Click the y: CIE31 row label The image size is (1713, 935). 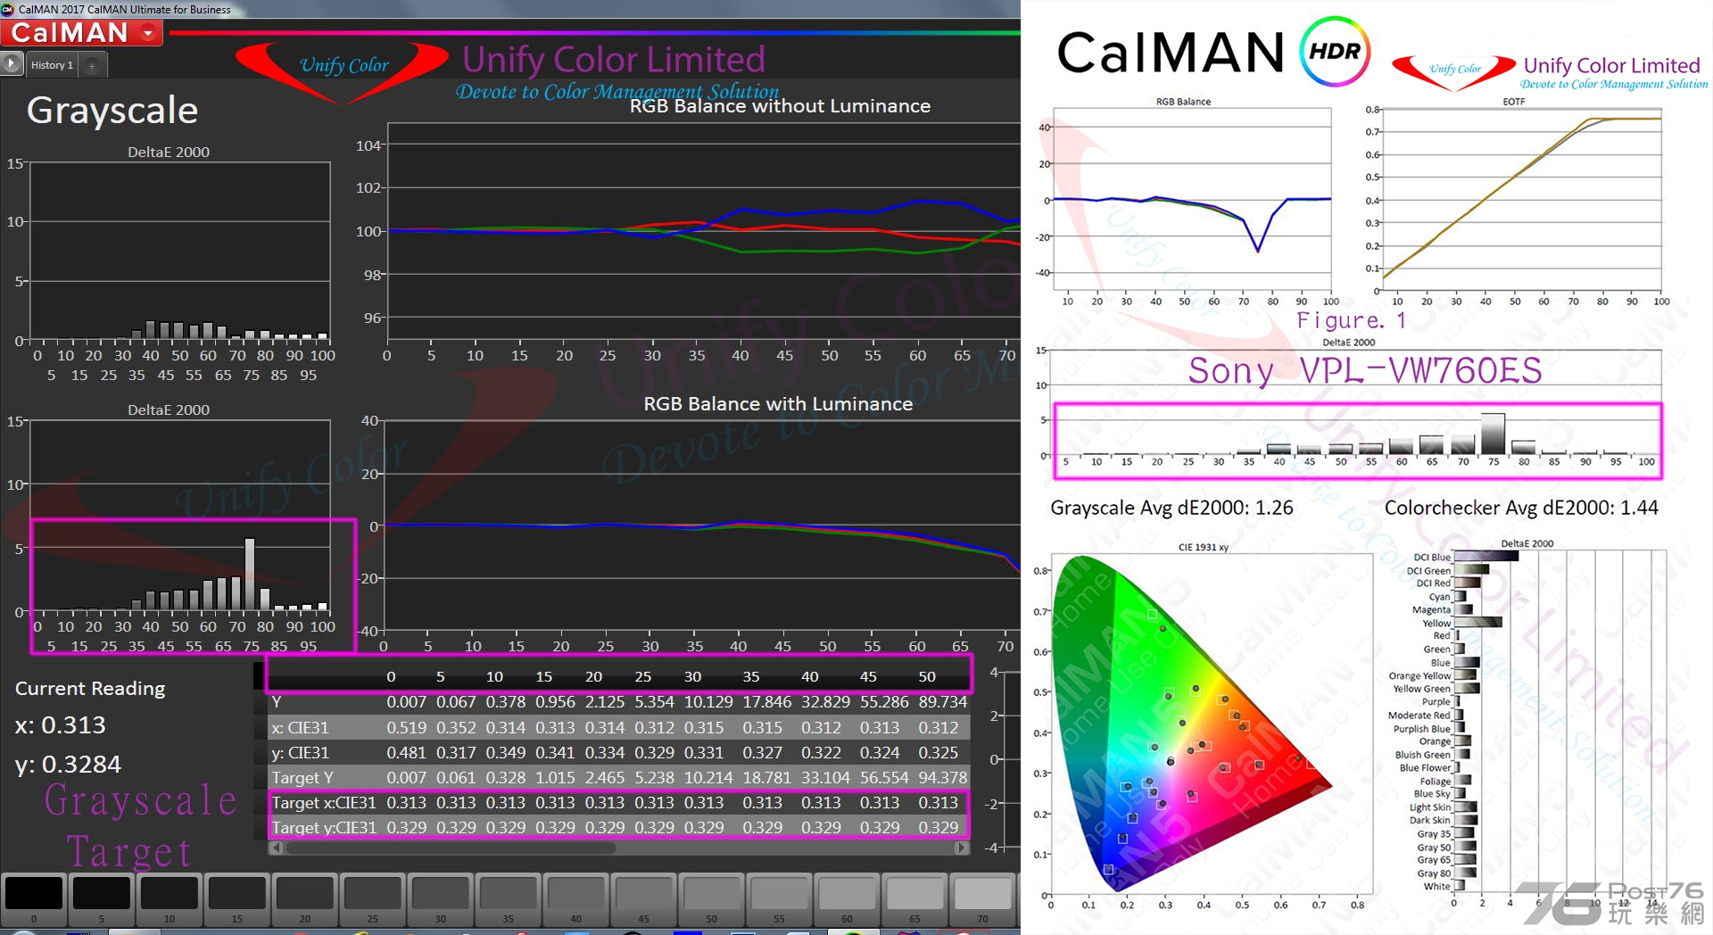pyautogui.click(x=301, y=753)
